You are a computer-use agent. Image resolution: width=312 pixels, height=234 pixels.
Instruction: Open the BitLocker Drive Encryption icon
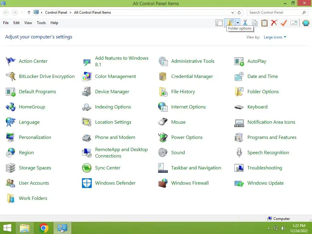tap(10, 76)
